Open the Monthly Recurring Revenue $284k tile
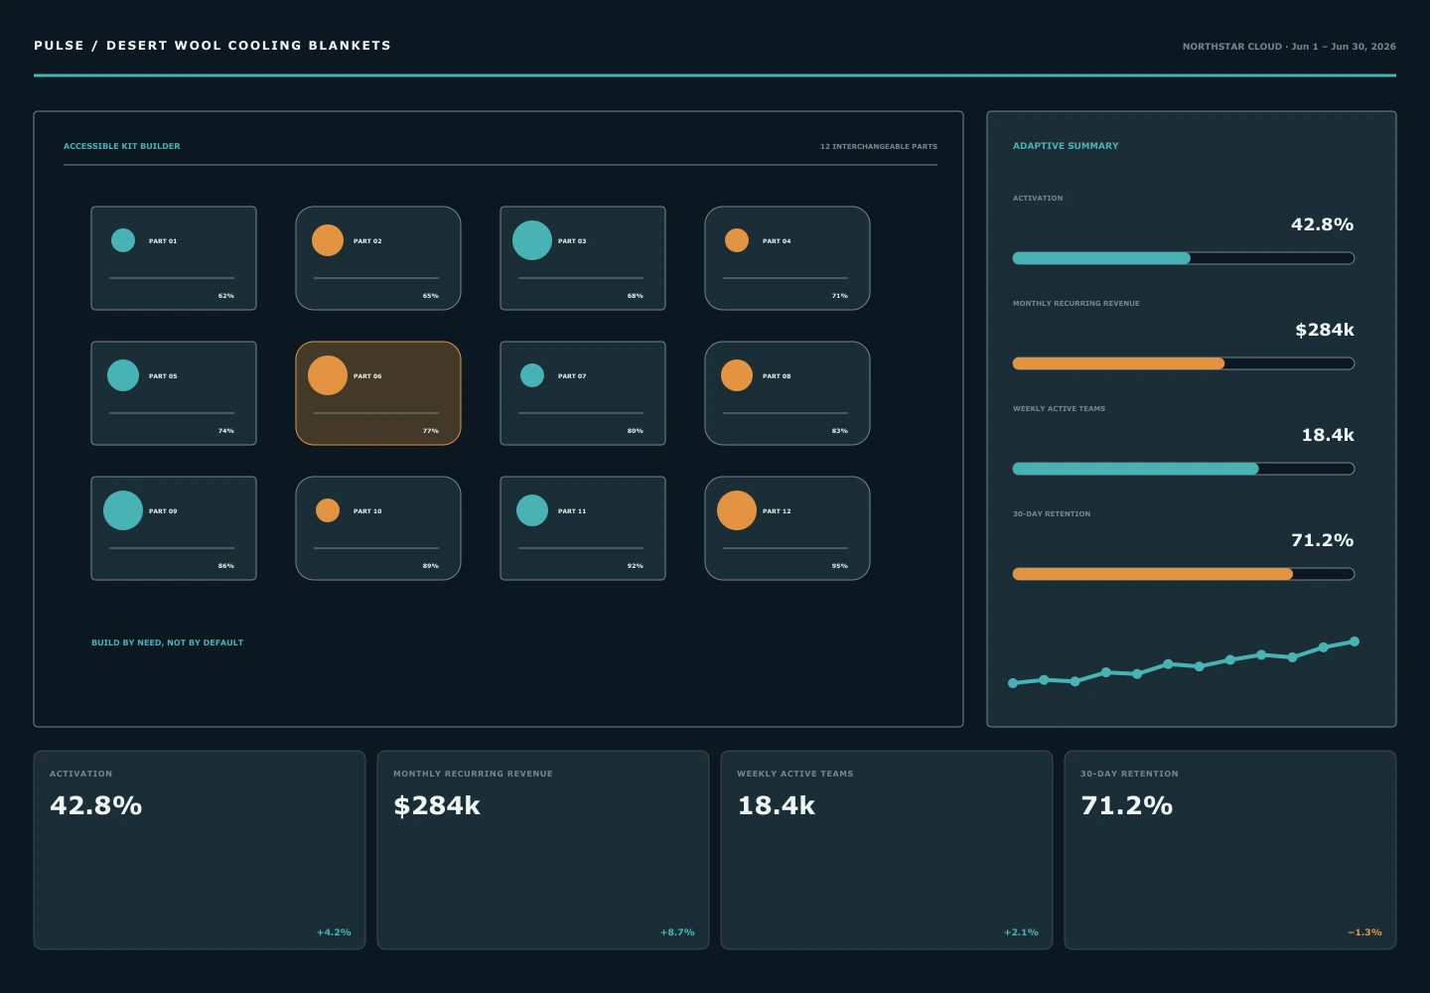Viewport: 1430px width, 993px height. tap(543, 850)
